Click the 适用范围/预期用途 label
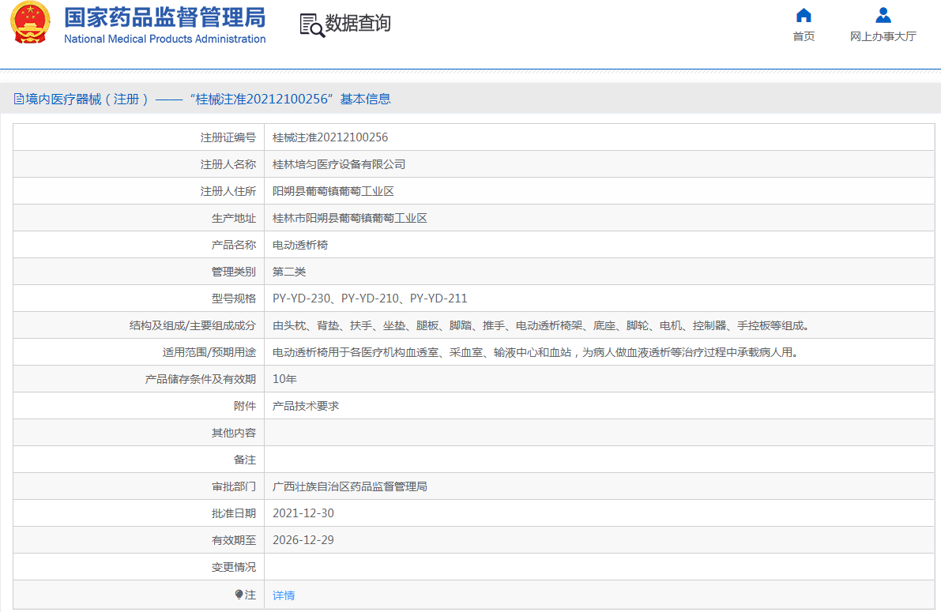Image resolution: width=941 pixels, height=612 pixels. pos(209,352)
